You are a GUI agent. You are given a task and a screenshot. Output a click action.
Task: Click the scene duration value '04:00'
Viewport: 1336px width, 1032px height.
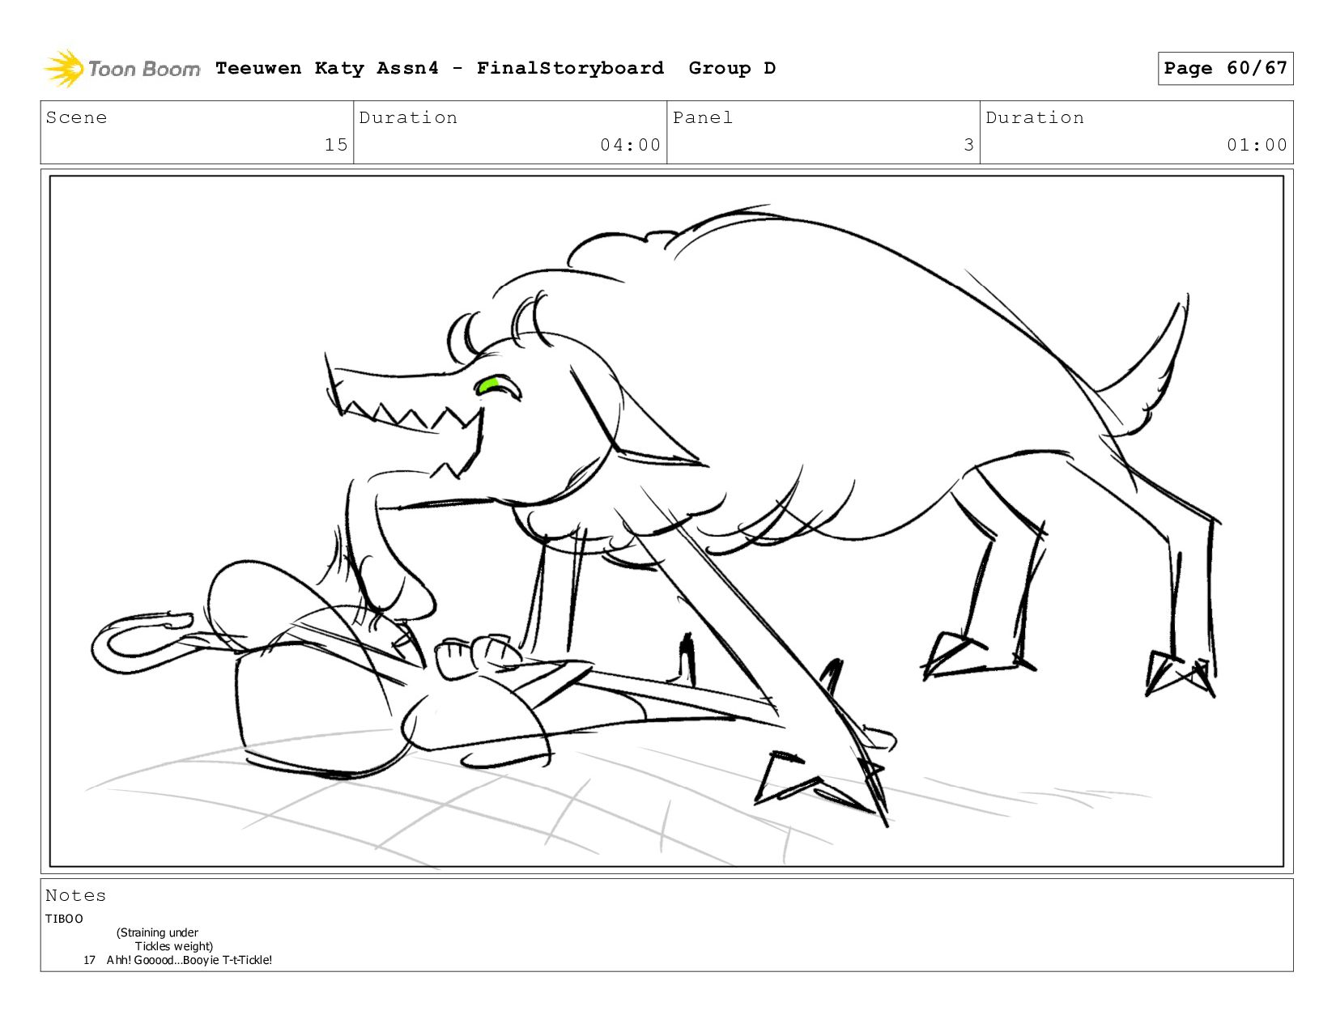631,145
